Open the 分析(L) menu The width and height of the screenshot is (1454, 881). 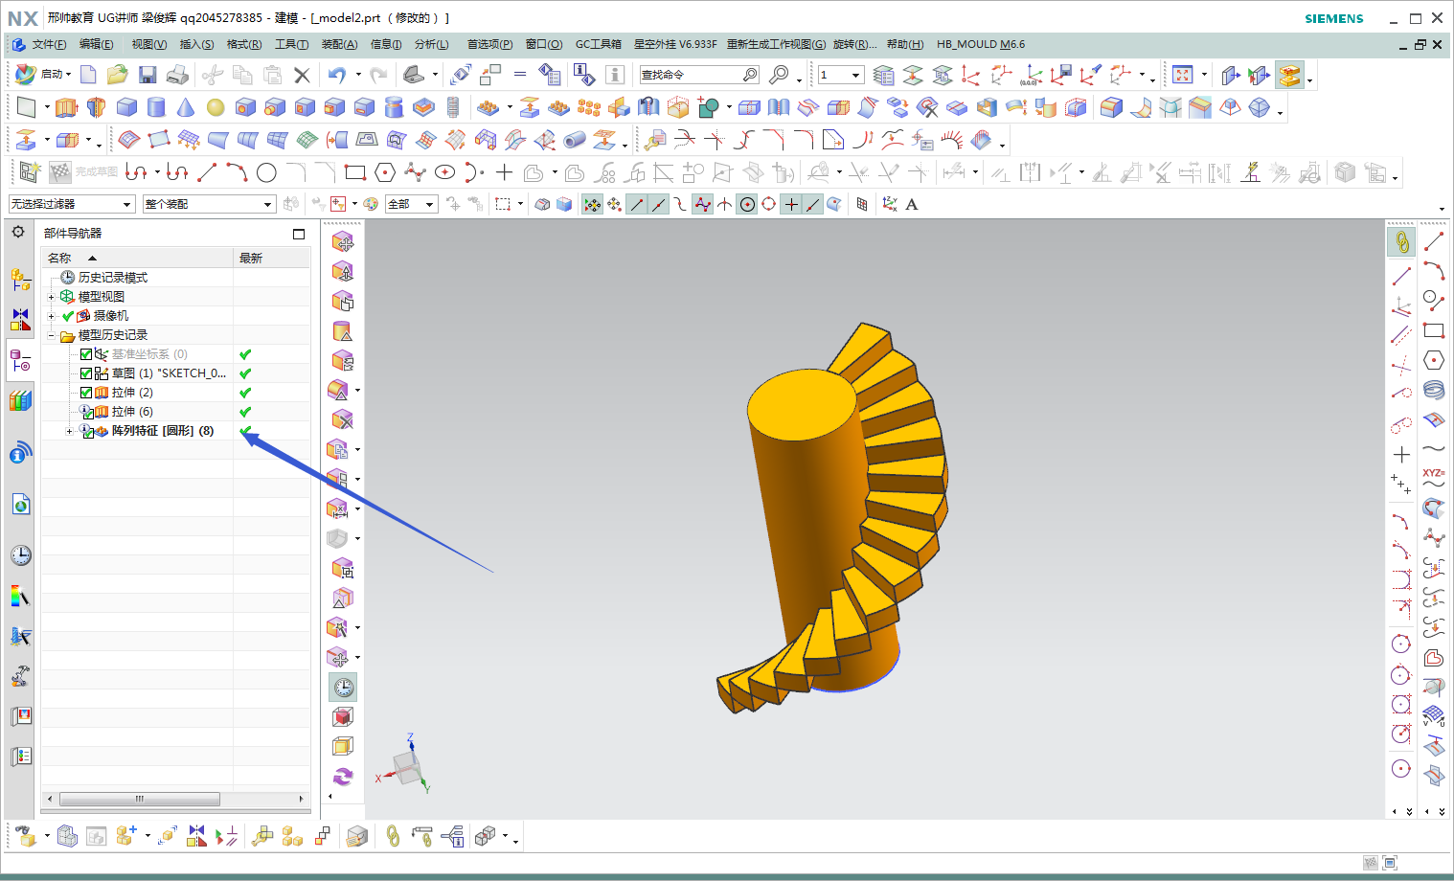tap(431, 44)
